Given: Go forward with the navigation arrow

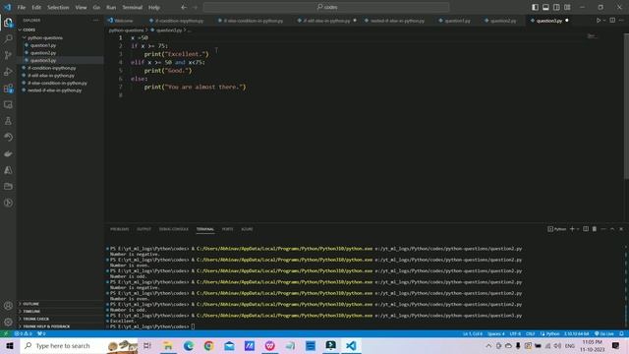Looking at the screenshot, I should coord(195,7).
